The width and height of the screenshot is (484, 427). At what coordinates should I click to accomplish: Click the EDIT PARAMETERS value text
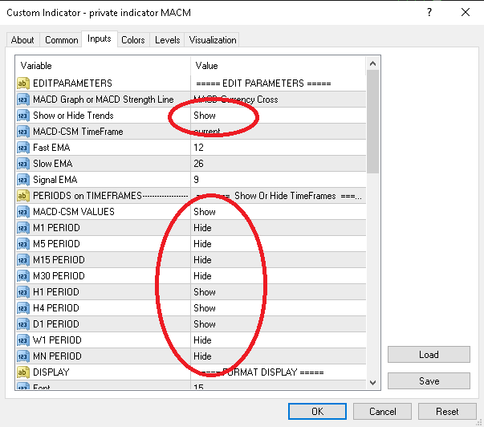(x=263, y=83)
